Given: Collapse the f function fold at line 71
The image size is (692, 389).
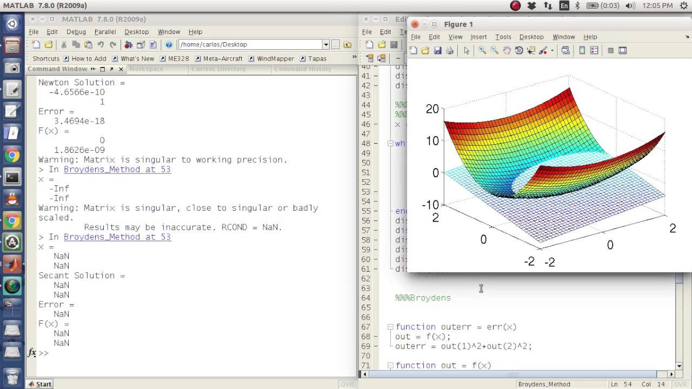Looking at the screenshot, I should tap(390, 366).
